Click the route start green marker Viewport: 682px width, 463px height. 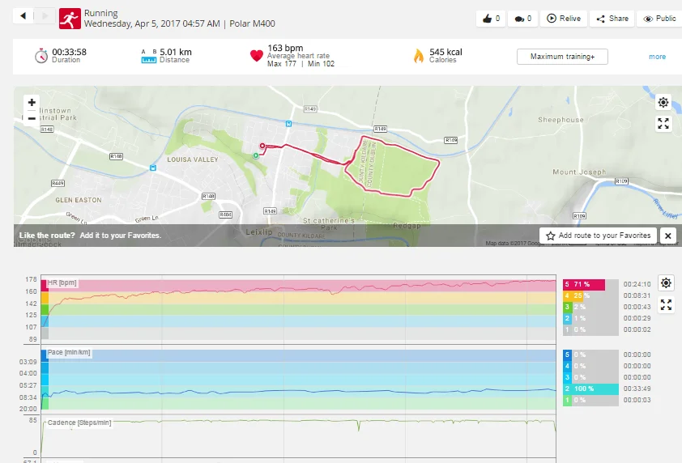(256, 155)
